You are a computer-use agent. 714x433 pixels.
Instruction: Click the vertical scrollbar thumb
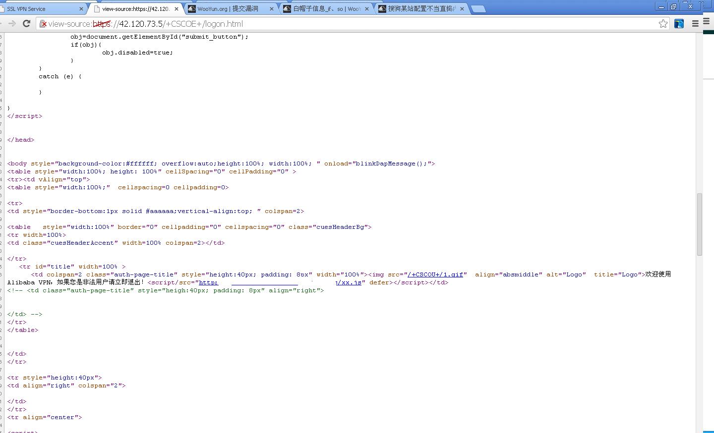point(700,224)
